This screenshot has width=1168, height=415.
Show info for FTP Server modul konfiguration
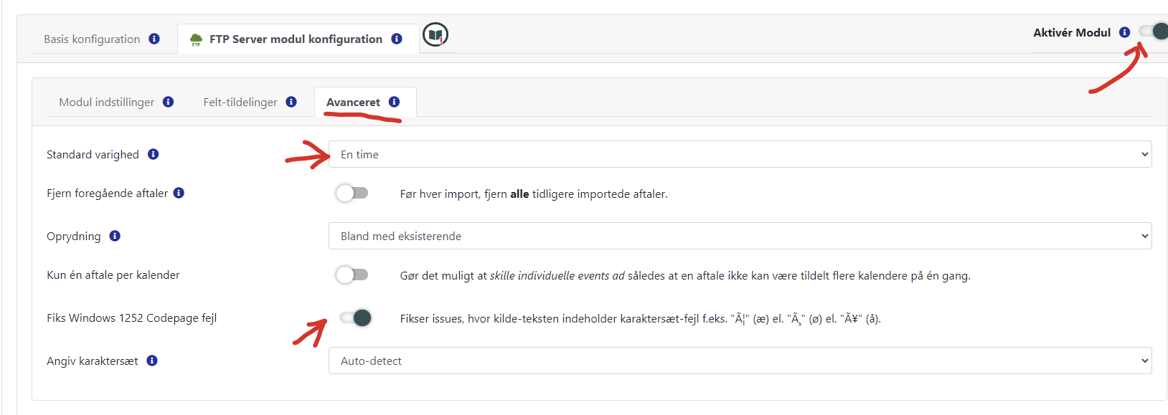pyautogui.click(x=397, y=39)
